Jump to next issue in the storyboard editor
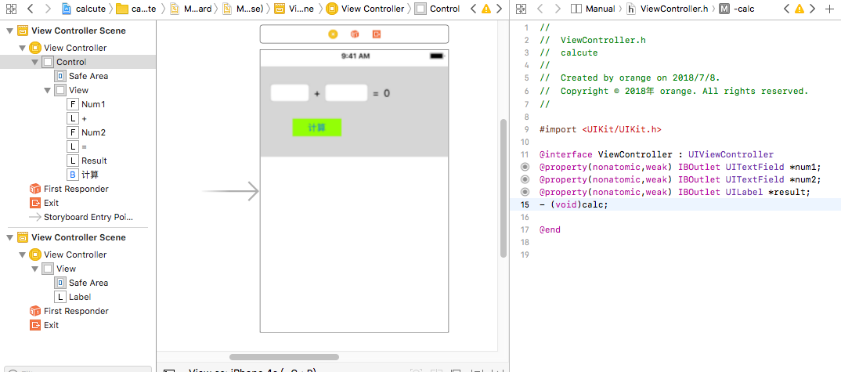Viewport: 841px width, 372px height. pyautogui.click(x=500, y=9)
